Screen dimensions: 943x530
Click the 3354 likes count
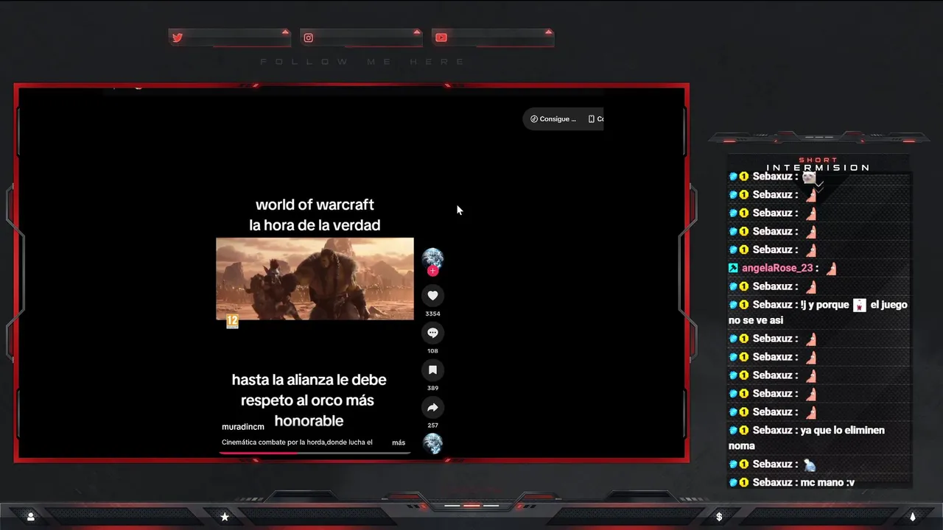click(x=432, y=314)
